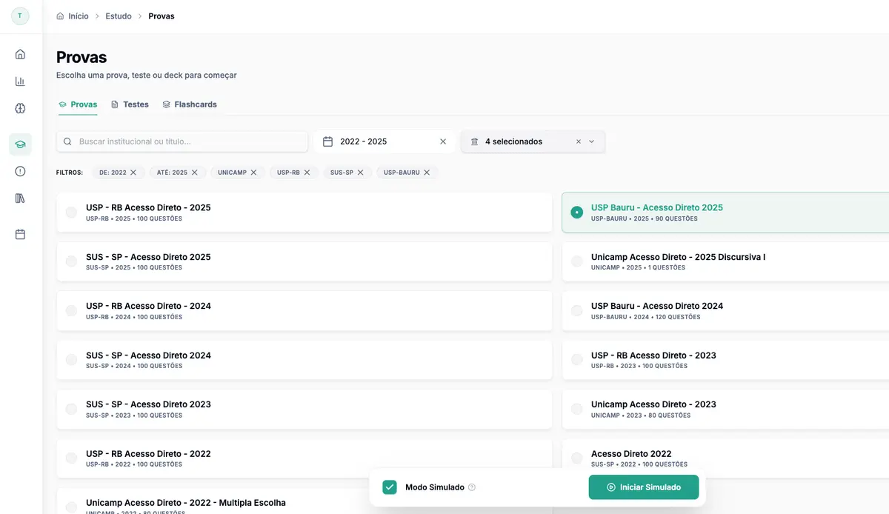The image size is (889, 514).
Task: Open the calendar sidebar icon
Action: coord(20,234)
